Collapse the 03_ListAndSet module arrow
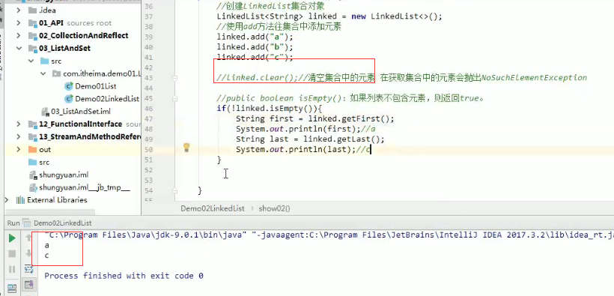The image size is (614, 296). [19, 48]
